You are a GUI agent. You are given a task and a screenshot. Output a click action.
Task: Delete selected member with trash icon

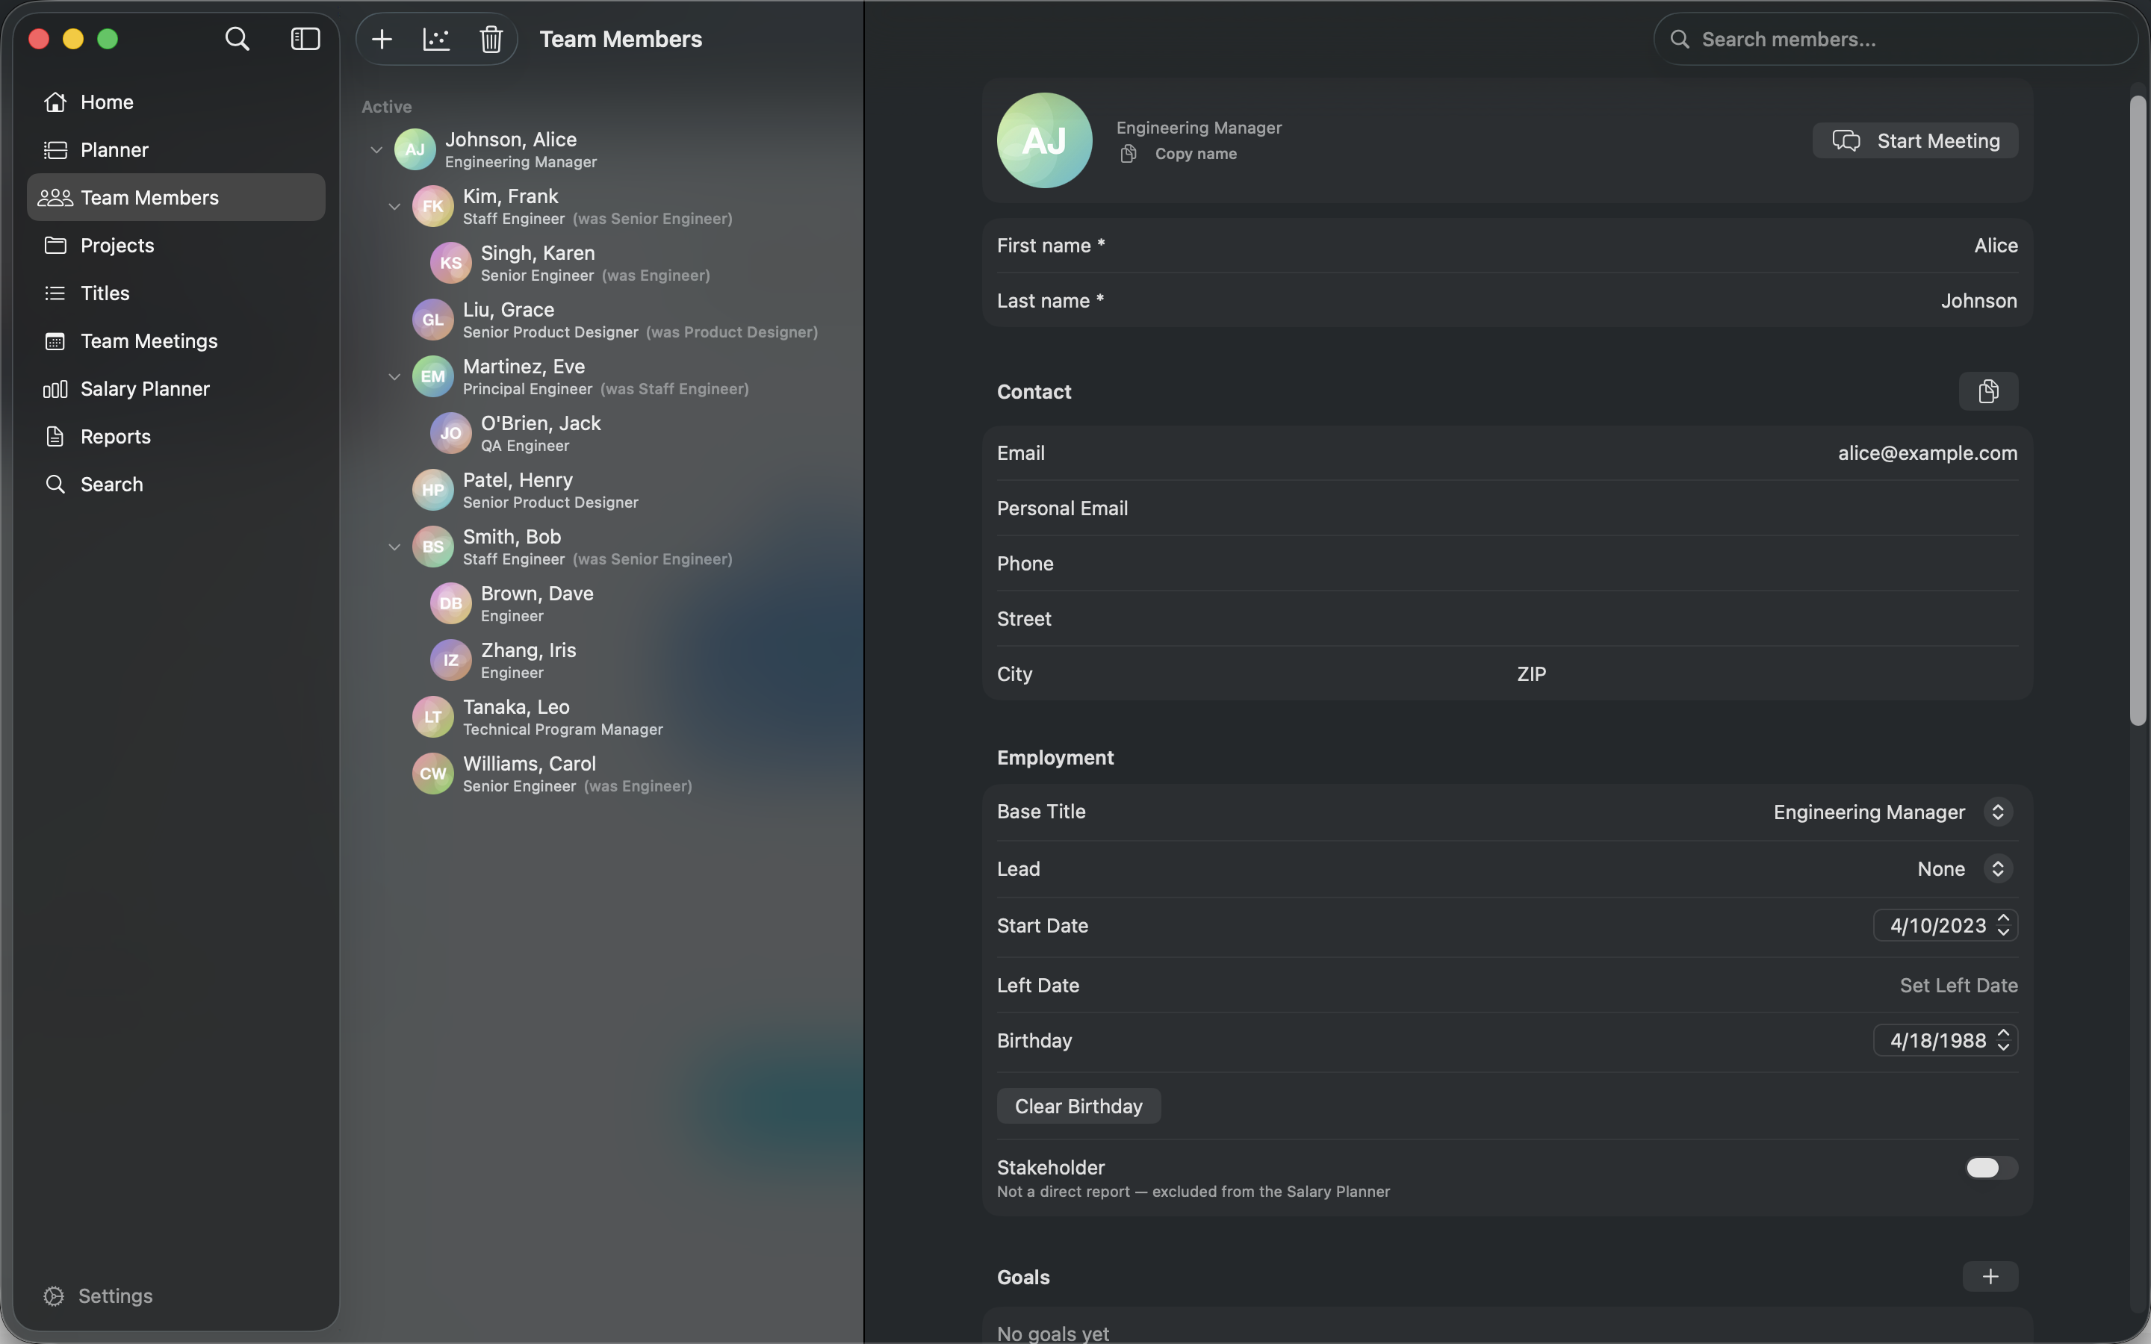(491, 39)
